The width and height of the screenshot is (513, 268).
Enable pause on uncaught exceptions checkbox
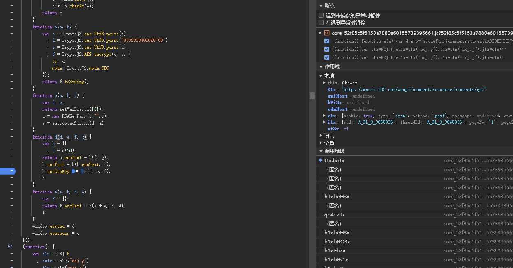321,15
